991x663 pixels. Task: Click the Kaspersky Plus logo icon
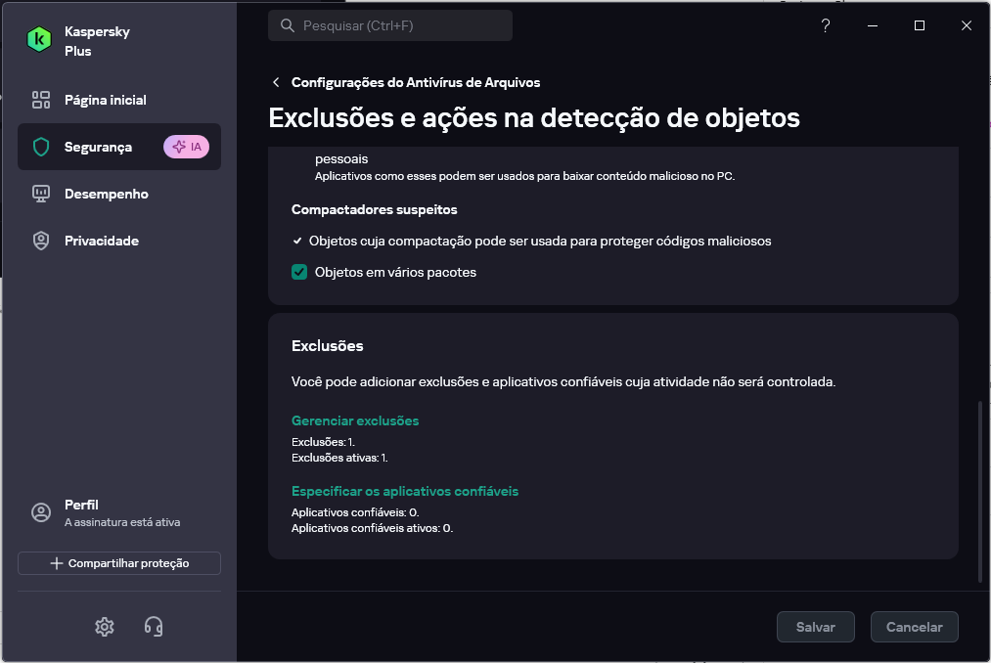(40, 40)
